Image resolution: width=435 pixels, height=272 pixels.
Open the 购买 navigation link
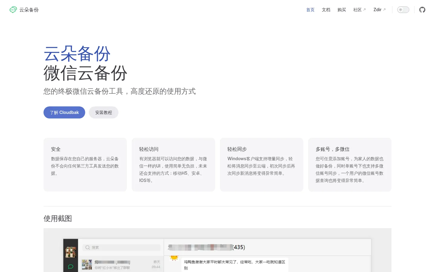[x=342, y=10]
